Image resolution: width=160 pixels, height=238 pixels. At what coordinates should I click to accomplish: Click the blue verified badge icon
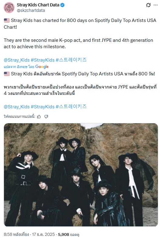pos(63,5)
